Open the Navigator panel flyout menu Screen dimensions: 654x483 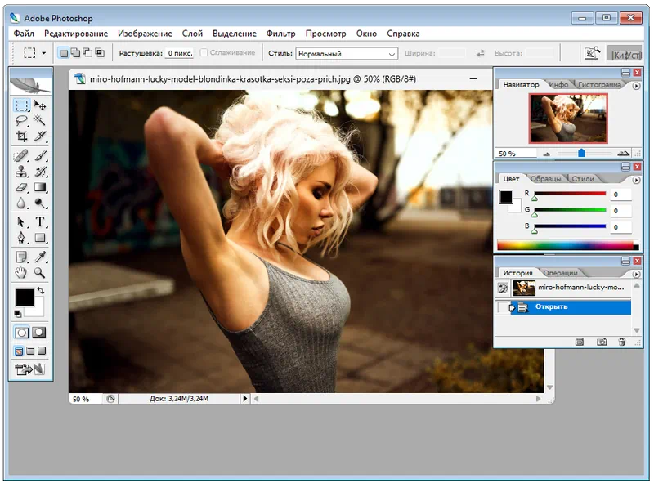click(x=636, y=86)
